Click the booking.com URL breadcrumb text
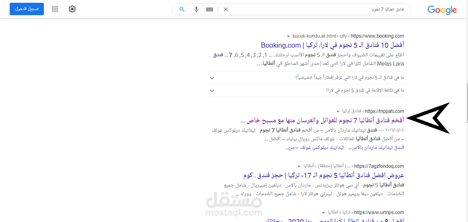Image resolution: width=468 pixels, height=222 pixels. [x=348, y=36]
